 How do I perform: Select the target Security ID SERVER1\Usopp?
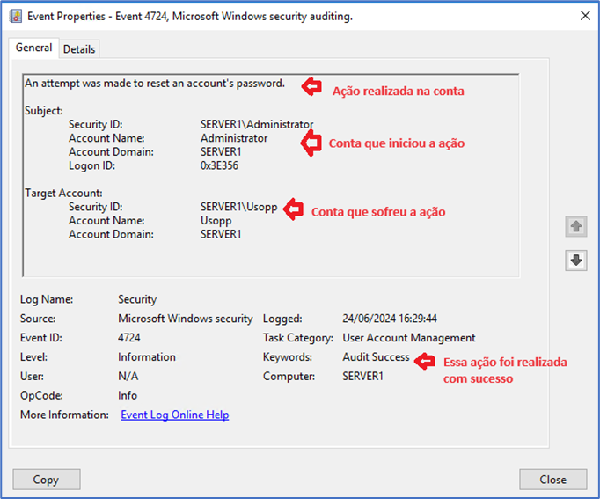[238, 207]
